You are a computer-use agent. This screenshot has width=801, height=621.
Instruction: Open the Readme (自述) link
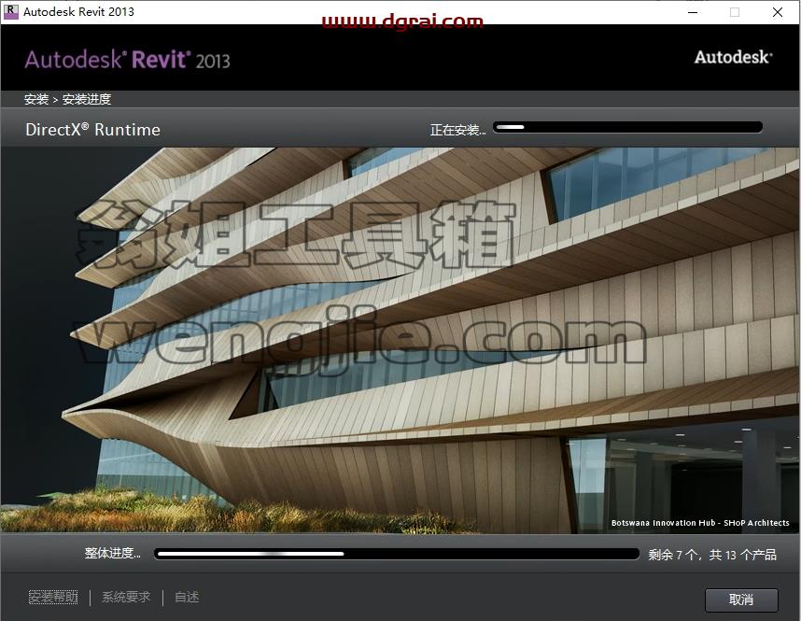pos(187,597)
